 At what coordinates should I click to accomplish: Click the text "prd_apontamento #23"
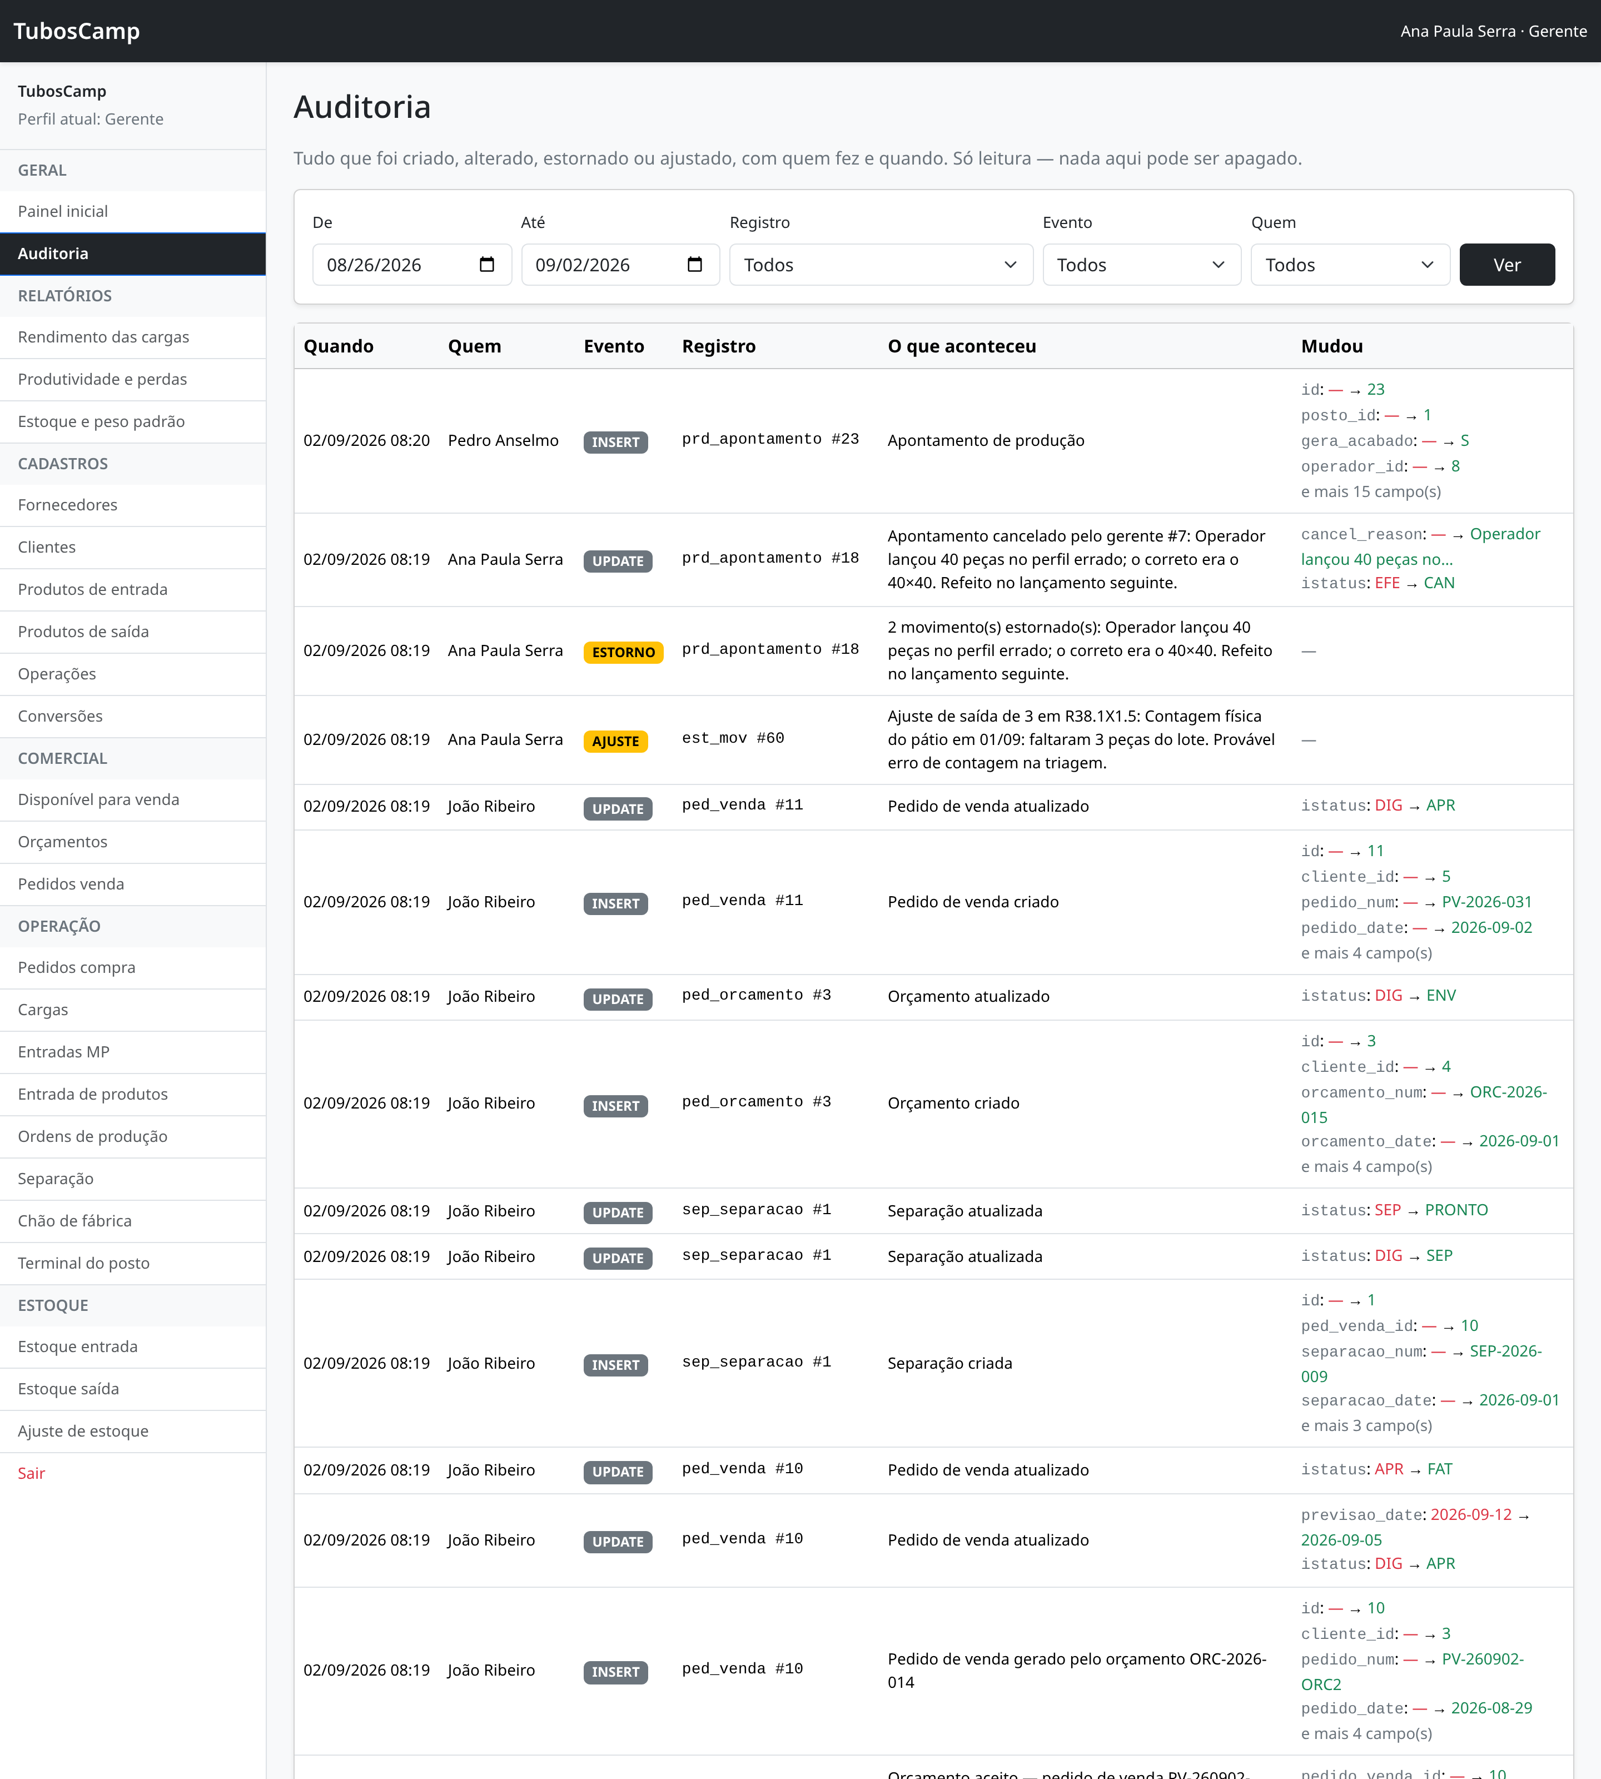click(x=770, y=439)
